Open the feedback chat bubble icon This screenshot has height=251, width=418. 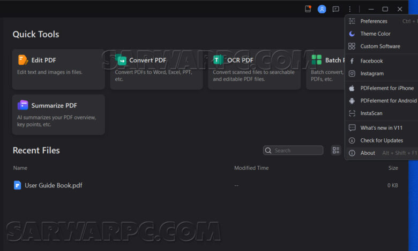point(335,9)
